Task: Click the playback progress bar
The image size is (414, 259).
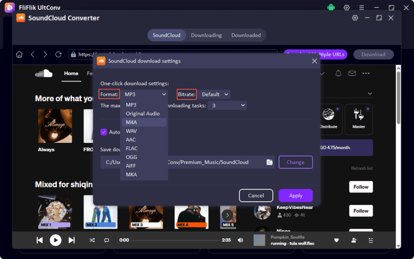Action: pos(175,240)
